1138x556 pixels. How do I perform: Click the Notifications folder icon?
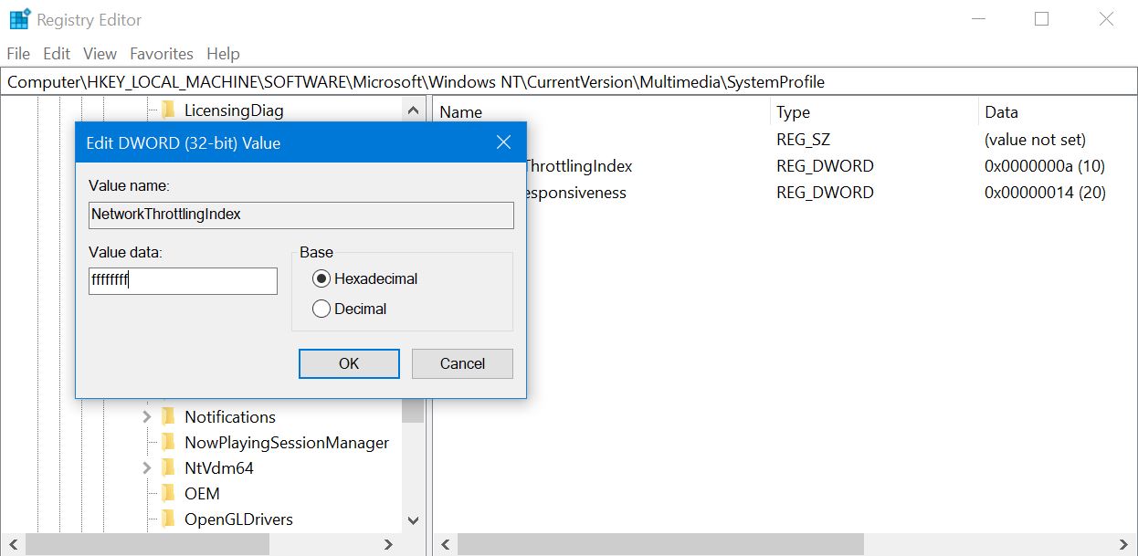[x=168, y=417]
